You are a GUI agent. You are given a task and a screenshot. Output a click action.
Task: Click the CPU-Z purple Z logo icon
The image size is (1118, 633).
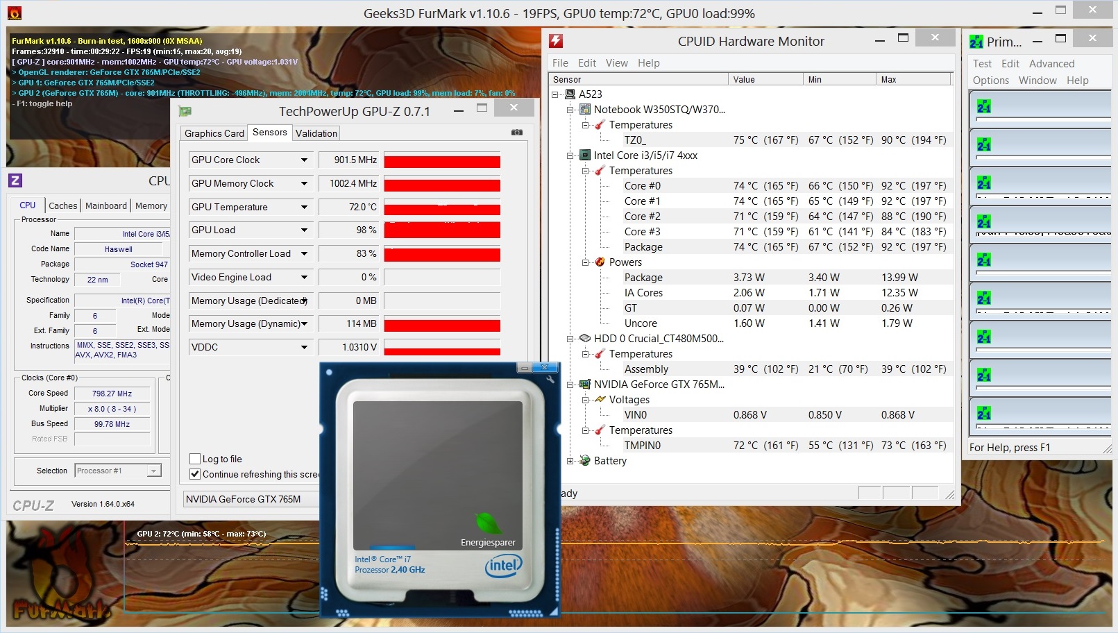click(15, 180)
